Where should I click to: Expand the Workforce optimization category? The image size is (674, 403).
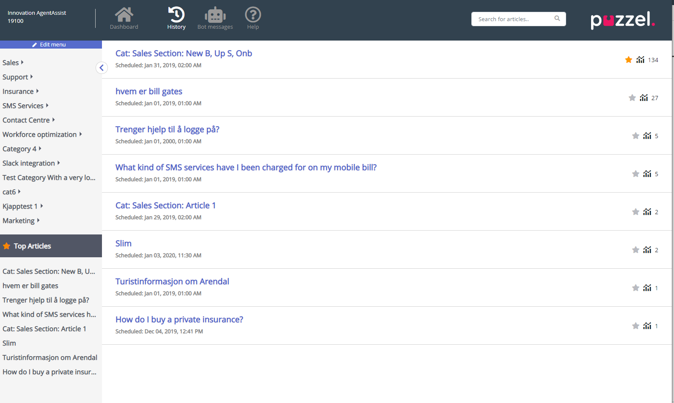coord(42,134)
